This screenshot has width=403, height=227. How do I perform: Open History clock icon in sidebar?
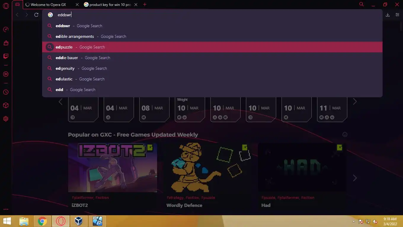pyautogui.click(x=6, y=92)
